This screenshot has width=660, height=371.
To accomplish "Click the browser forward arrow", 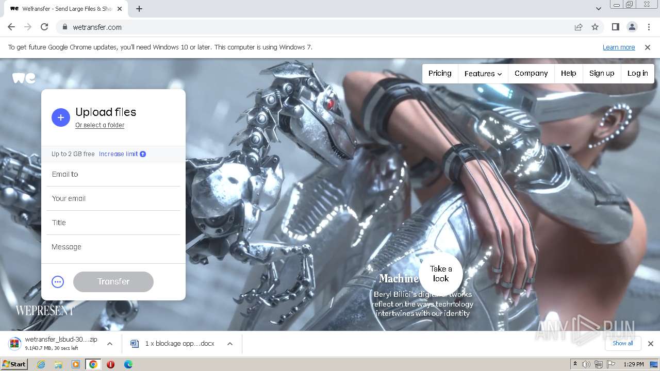I will coord(28,27).
